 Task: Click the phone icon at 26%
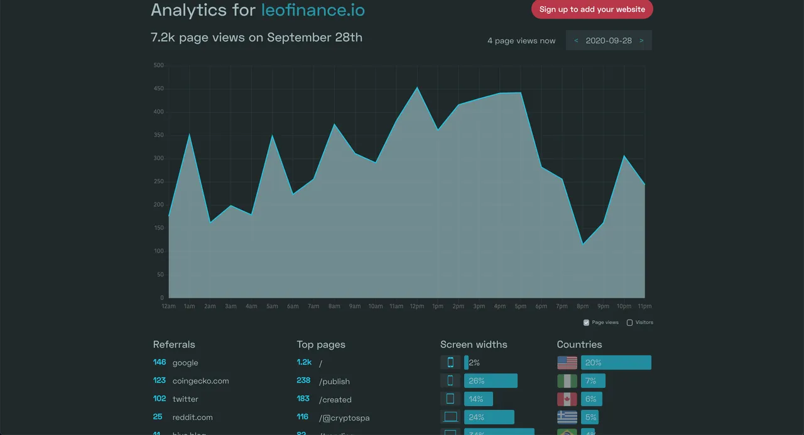(x=450, y=380)
